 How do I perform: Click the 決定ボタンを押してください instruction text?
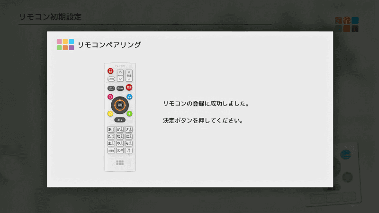click(203, 121)
